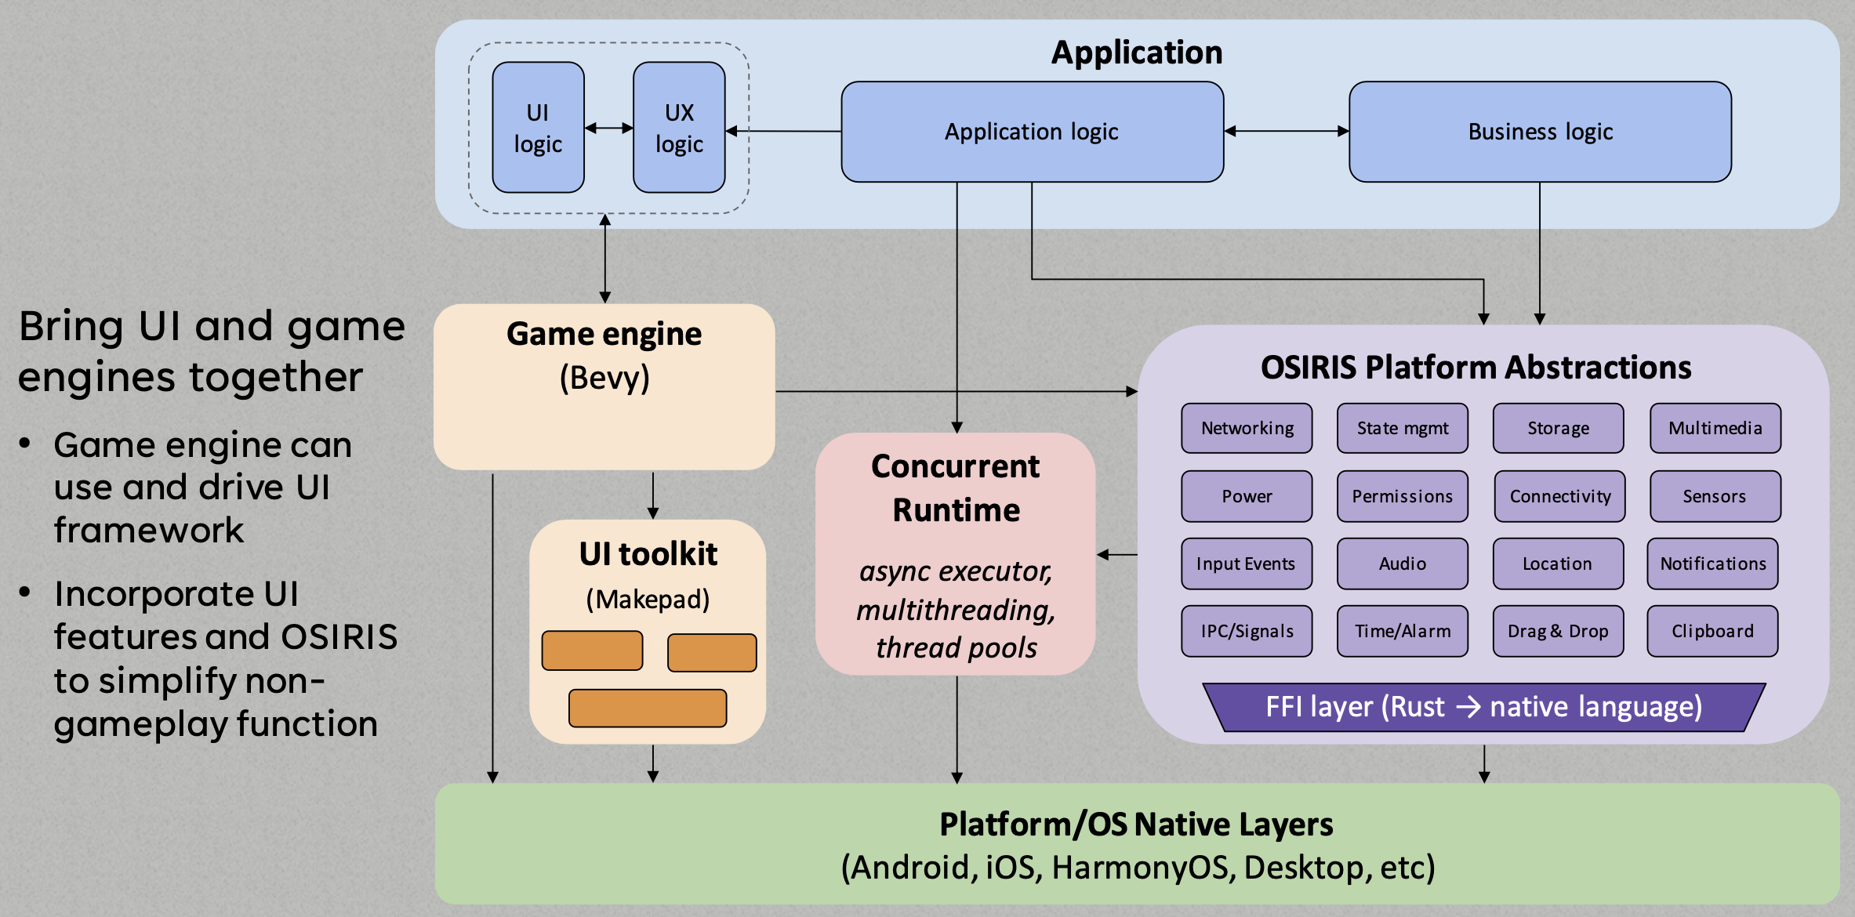The image size is (1855, 917).
Task: Select the Concurrent Runtime box
Action: tap(956, 553)
